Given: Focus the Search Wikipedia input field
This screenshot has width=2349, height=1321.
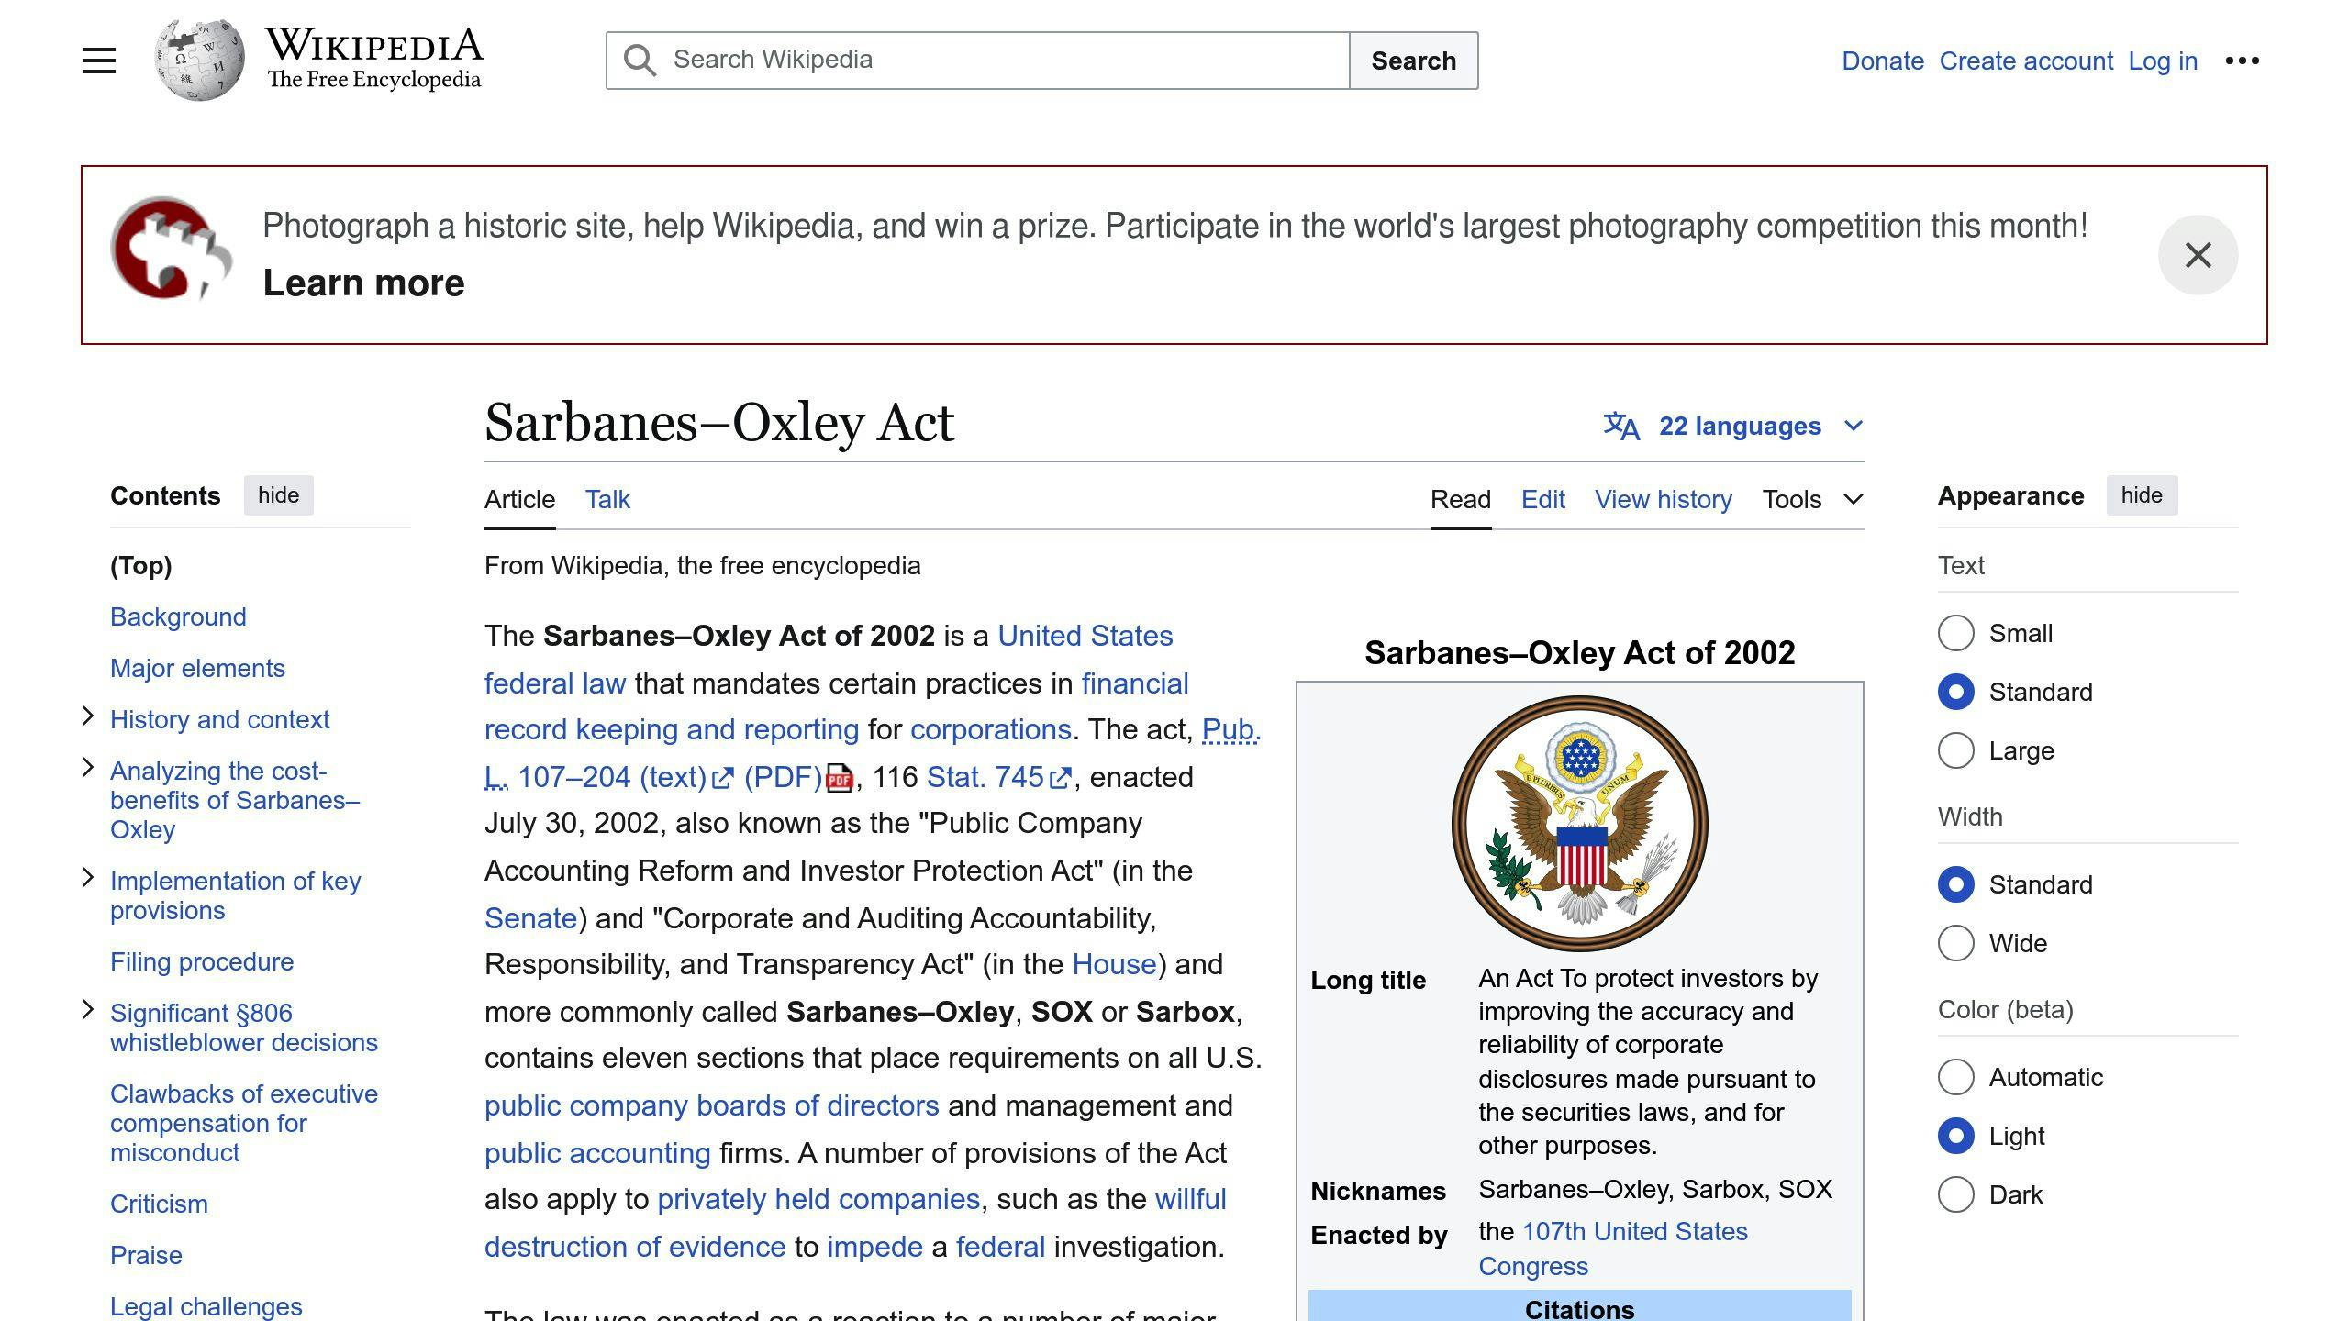Looking at the screenshot, I should coord(977,61).
